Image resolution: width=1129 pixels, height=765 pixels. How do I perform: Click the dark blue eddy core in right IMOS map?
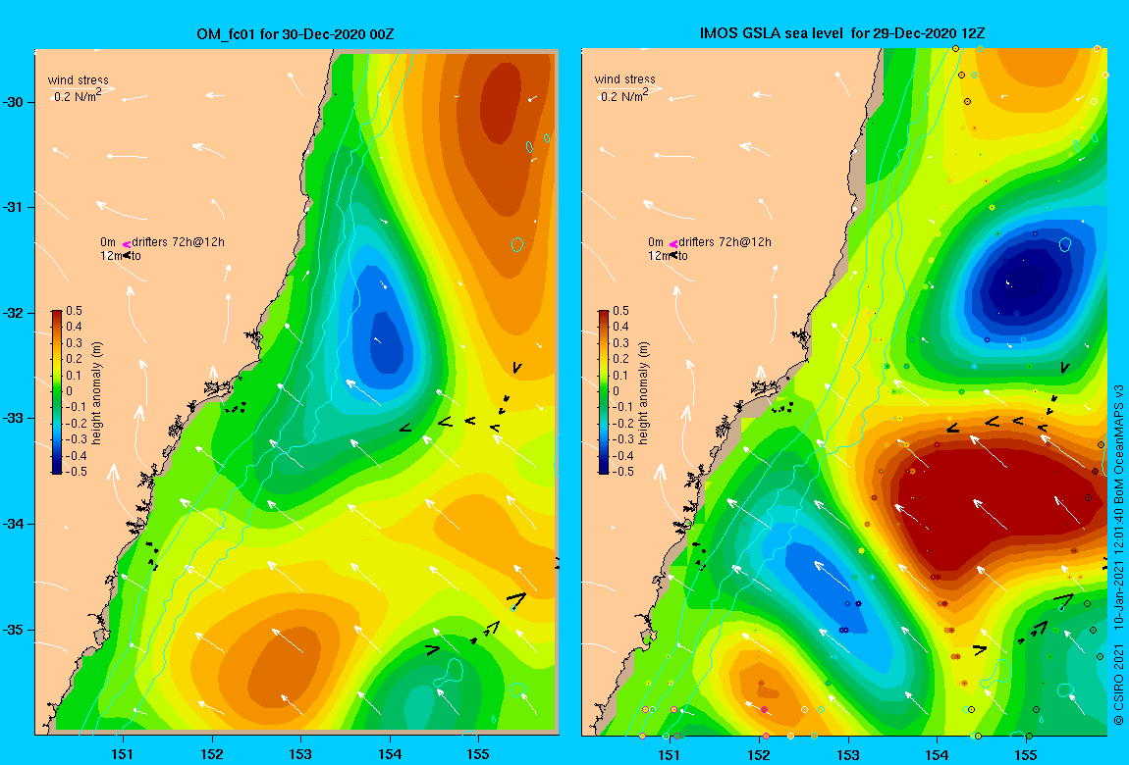pos(1022,280)
